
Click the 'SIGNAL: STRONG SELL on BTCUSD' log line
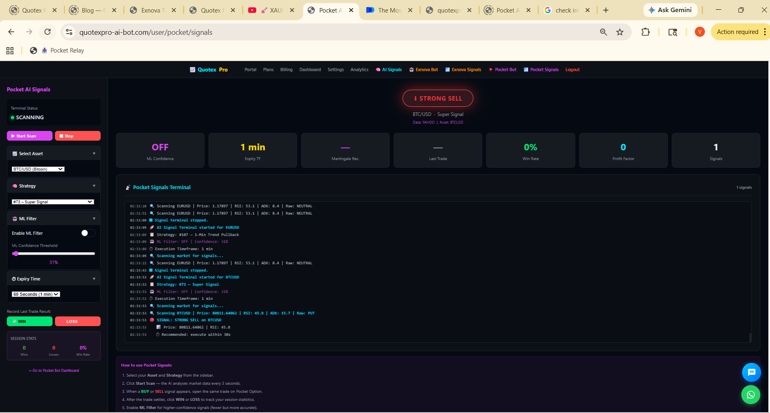click(x=189, y=320)
